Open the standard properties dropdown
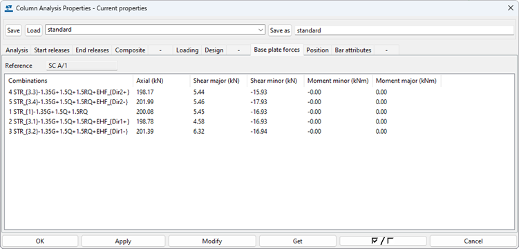The width and height of the screenshot is (519, 249). pos(155,30)
